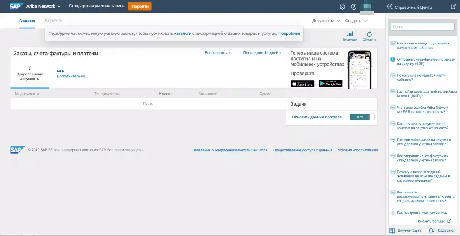Open Заявление о конфиденциальности SAP Ariba link
The width and height of the screenshot is (460, 236).
tap(230, 150)
